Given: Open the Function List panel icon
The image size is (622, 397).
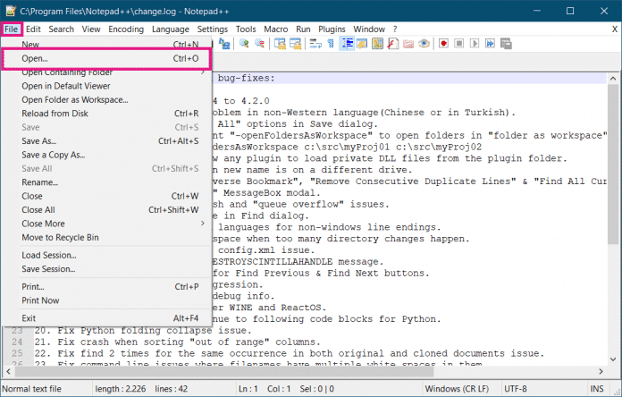Looking at the screenshot, I should [x=394, y=43].
